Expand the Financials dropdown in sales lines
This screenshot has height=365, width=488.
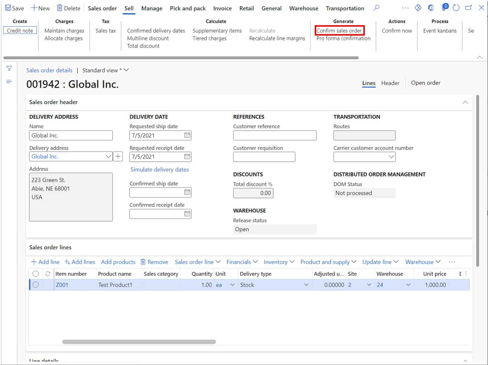[242, 262]
